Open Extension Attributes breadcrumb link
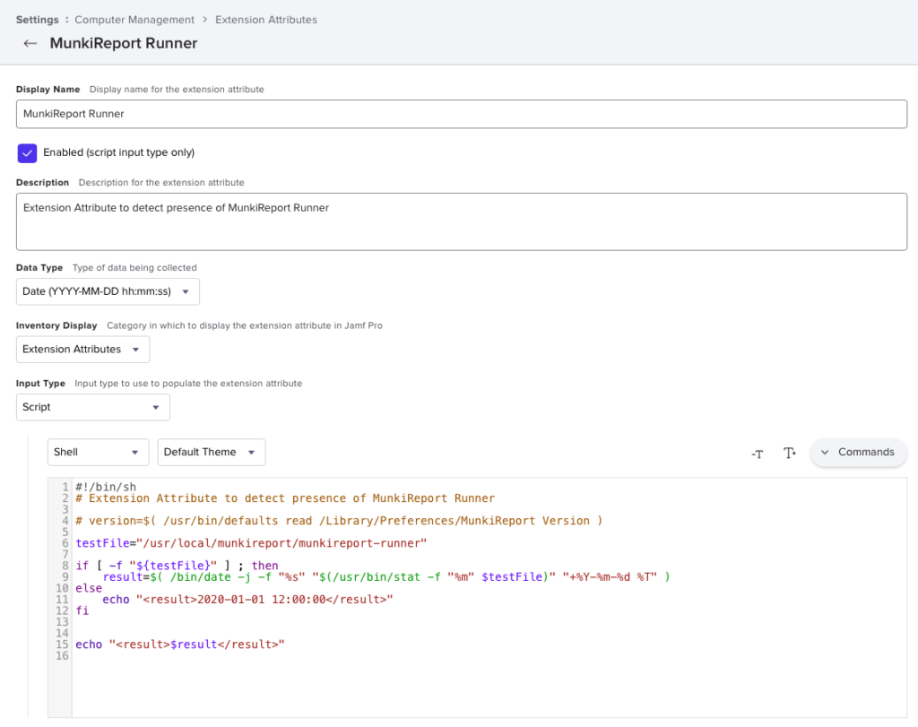 tap(266, 20)
